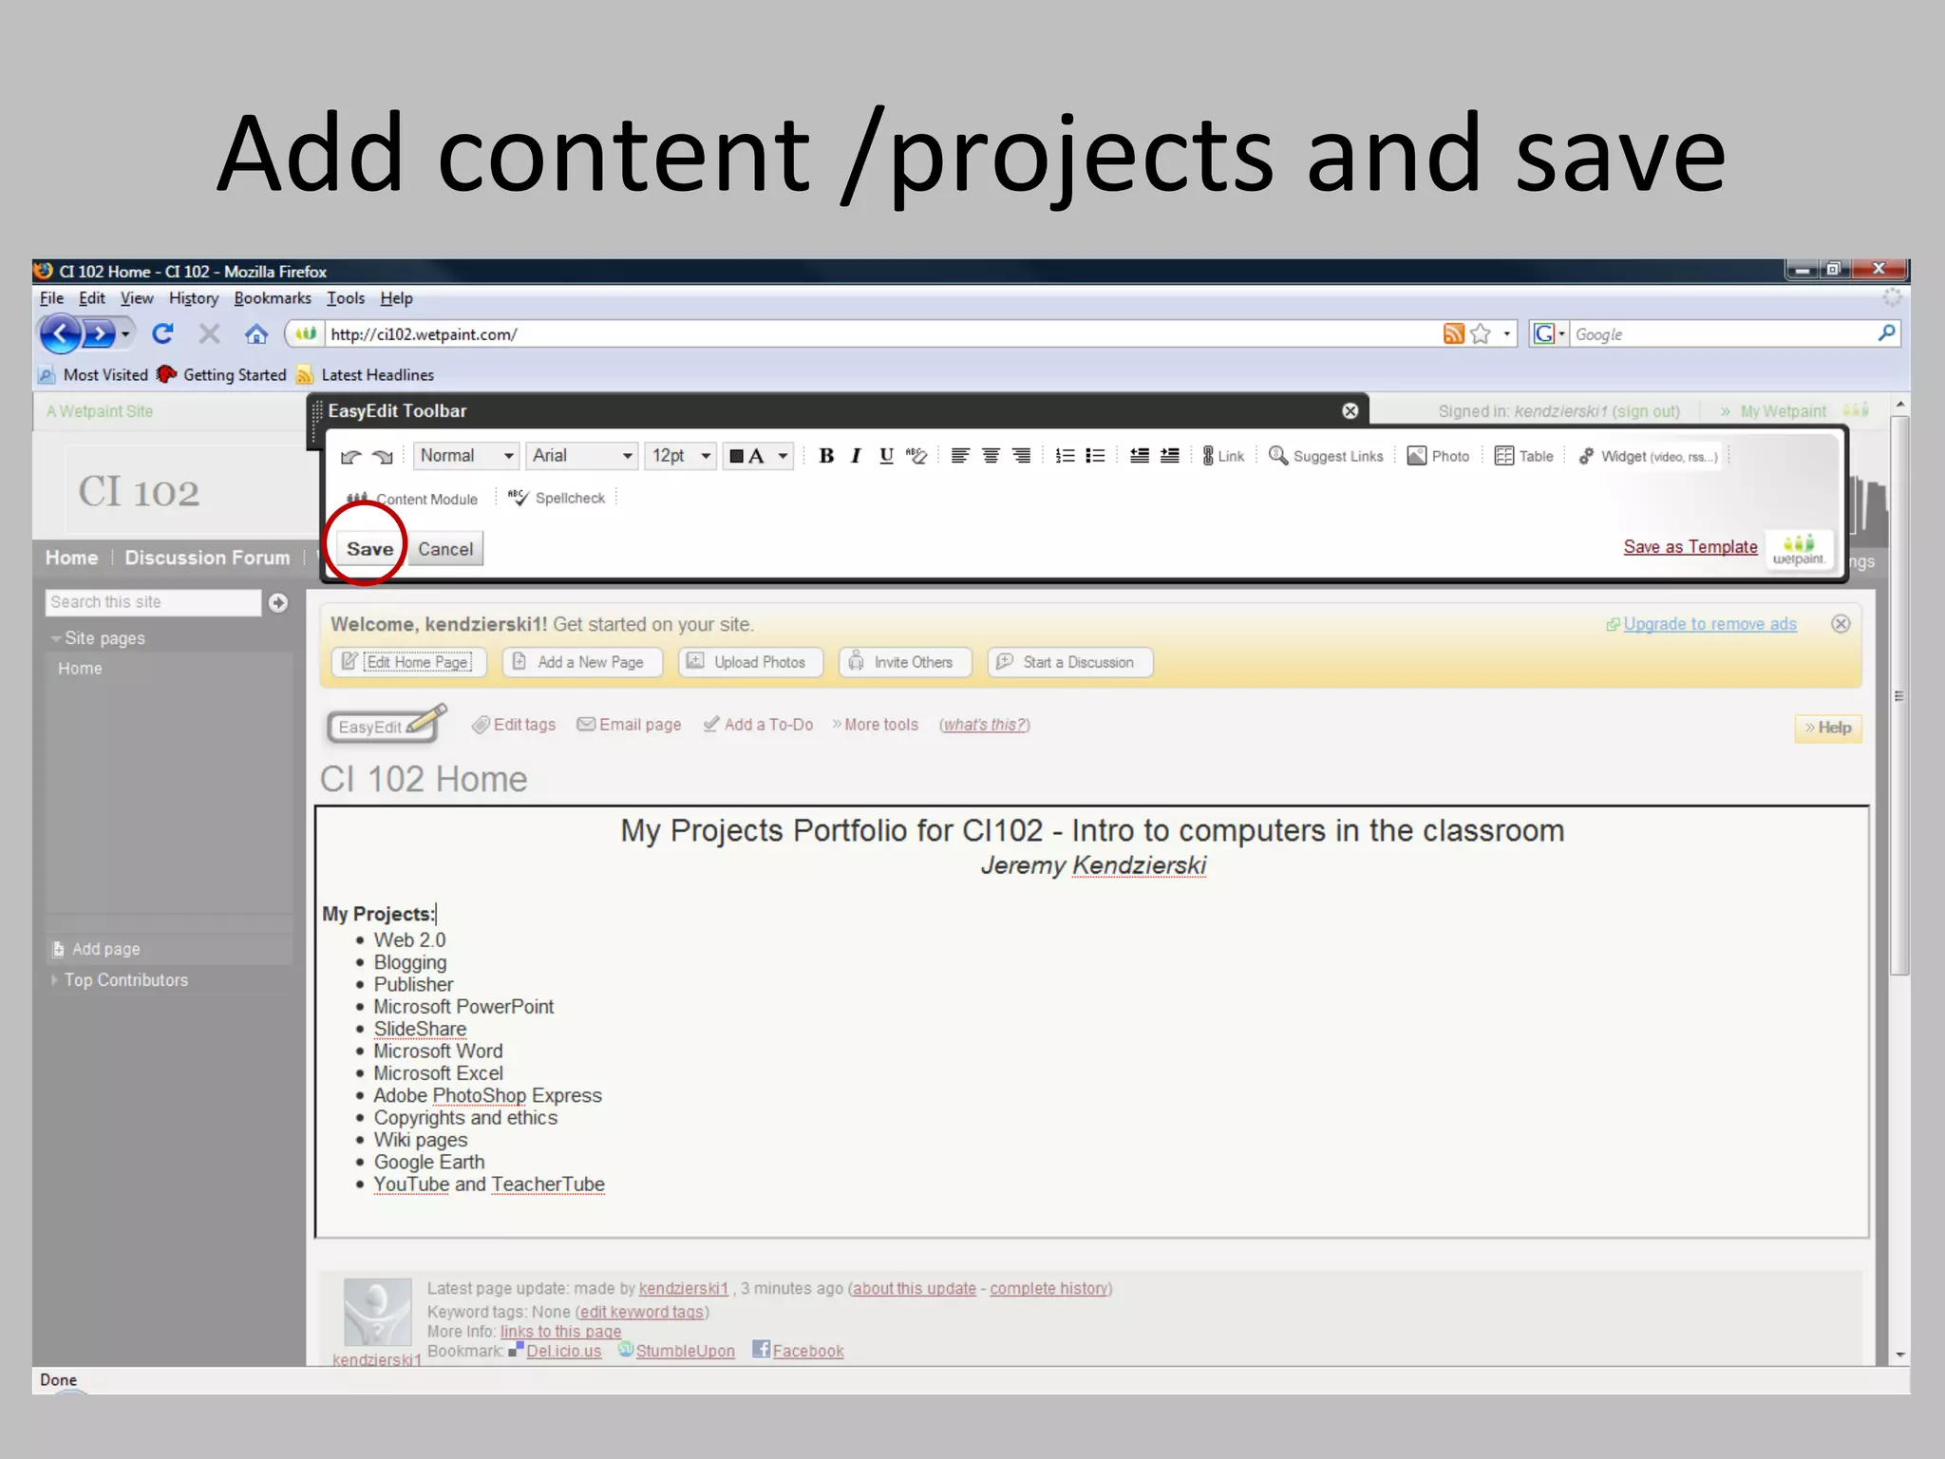This screenshot has height=1459, width=1945.
Task: Go to the browser Home icon
Action: 255,333
